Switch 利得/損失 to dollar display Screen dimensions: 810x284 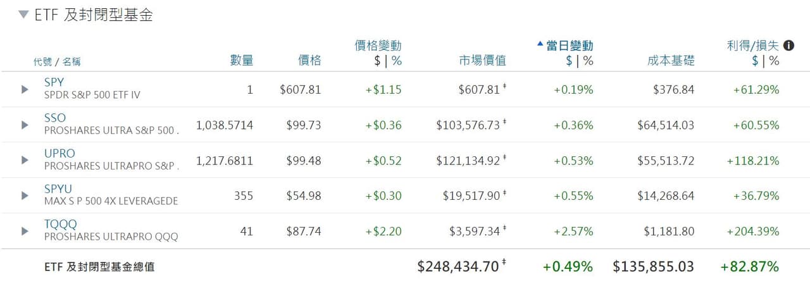pyautogui.click(x=755, y=61)
